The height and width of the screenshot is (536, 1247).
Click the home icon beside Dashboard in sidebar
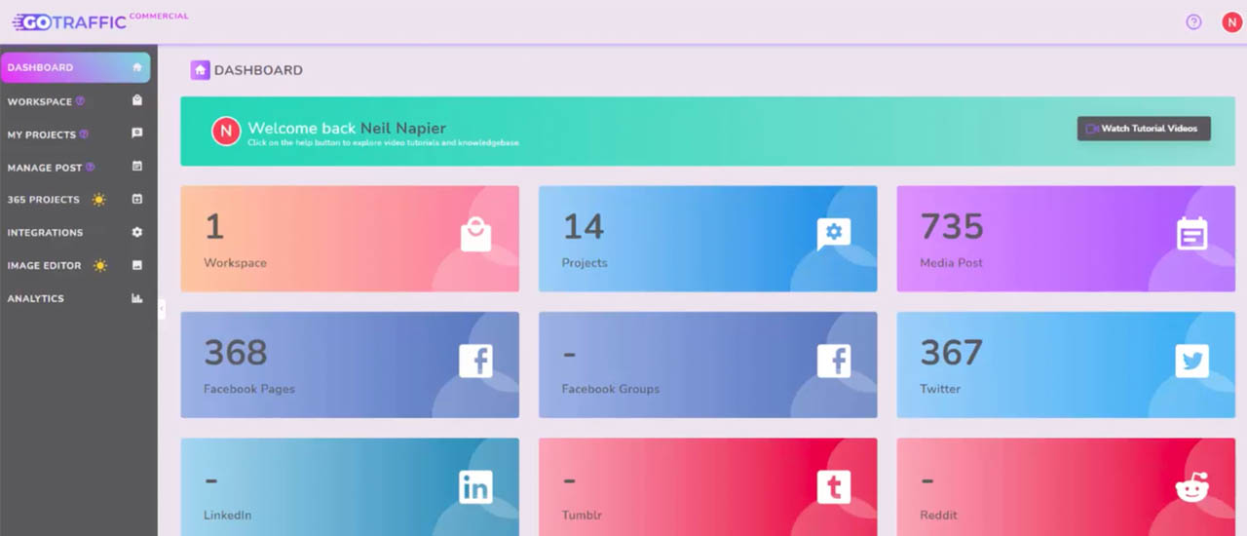click(x=137, y=67)
